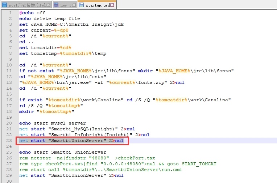Click the 'Smartbi_MySQL(Insight)' net start line

coord(77,129)
